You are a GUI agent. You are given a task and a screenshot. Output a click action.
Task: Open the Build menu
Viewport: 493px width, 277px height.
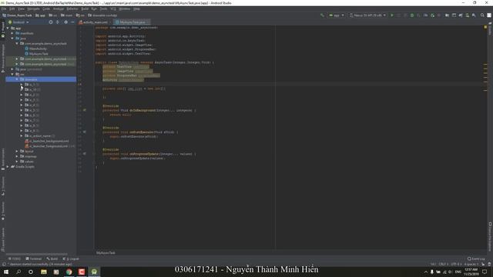[x=85, y=8]
